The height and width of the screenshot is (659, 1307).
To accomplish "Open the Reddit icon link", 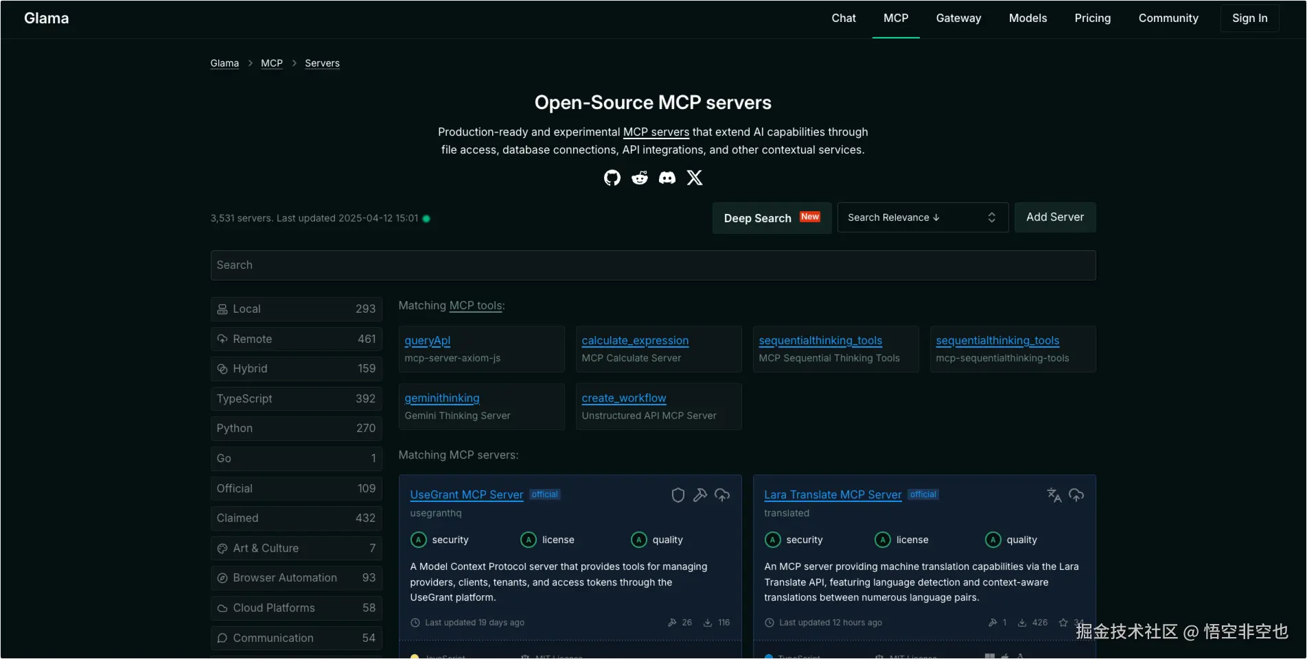I will (x=640, y=178).
